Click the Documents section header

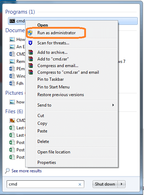(x=15, y=30)
